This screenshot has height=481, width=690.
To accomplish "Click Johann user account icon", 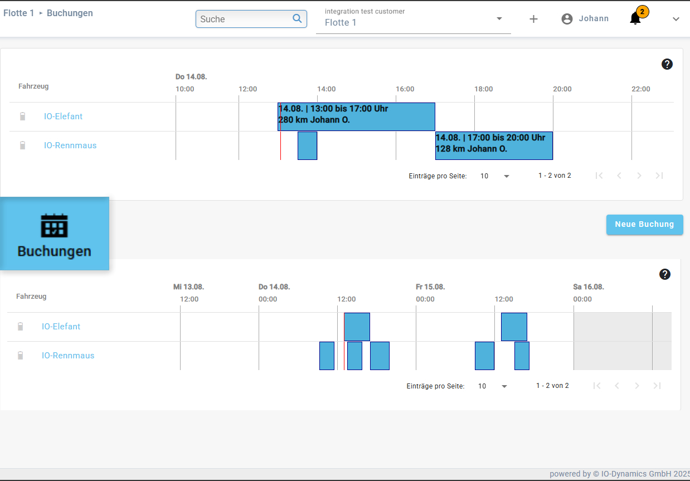I will 567,19.
